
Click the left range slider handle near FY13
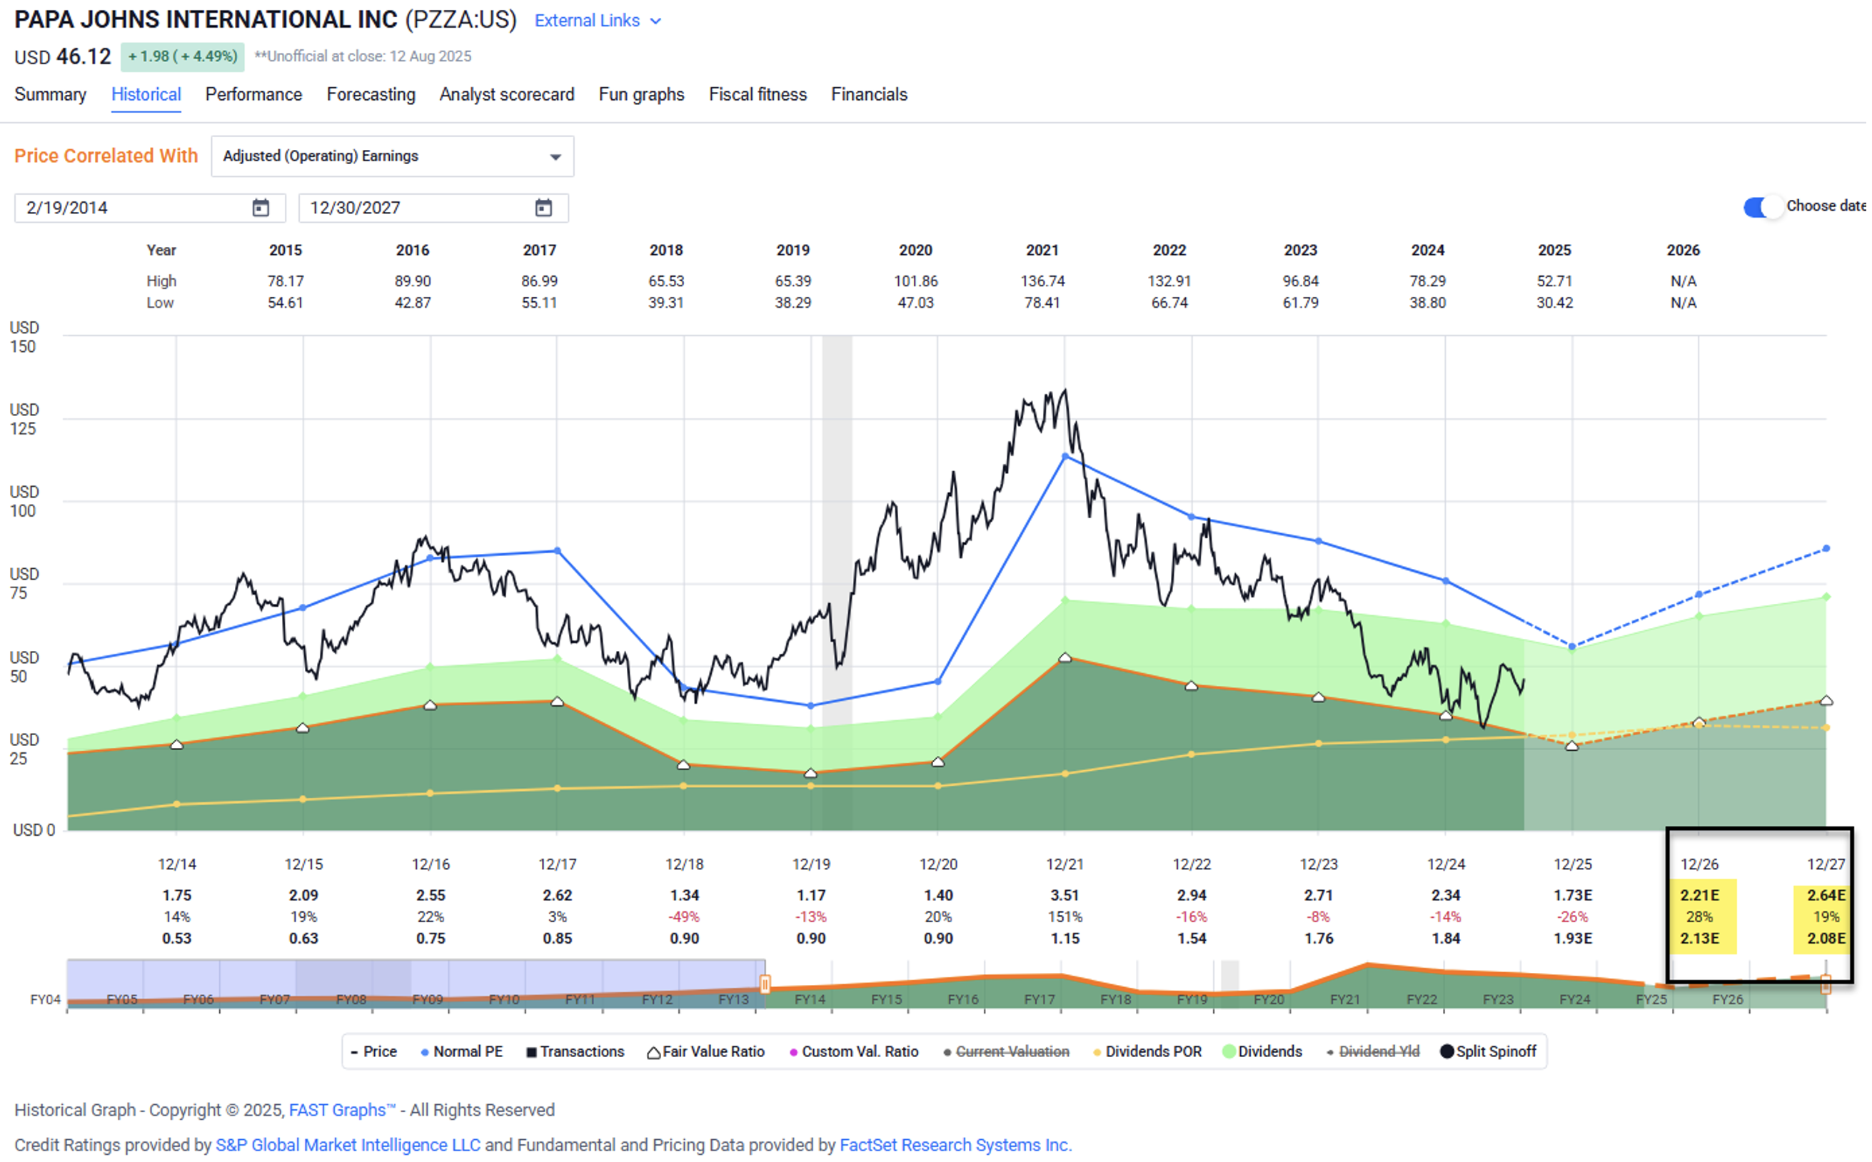tap(765, 984)
